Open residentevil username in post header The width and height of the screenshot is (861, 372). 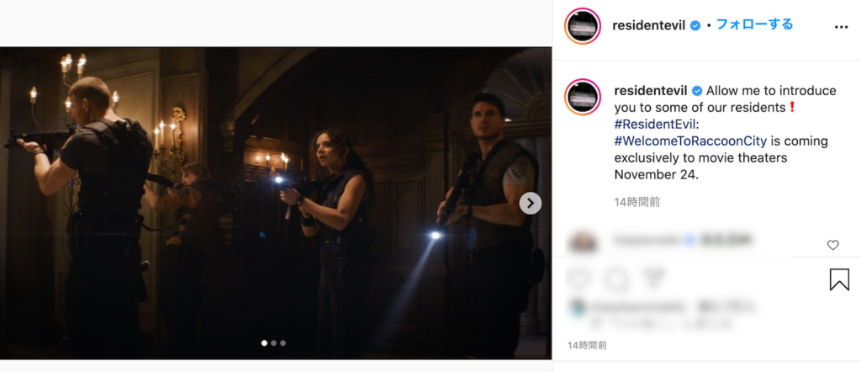(x=648, y=26)
